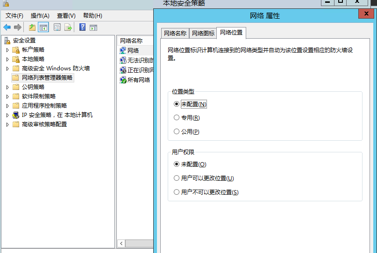377x253 pixels.
Task: Expand 高级安全 Windows 防火墙 node
Action: pos(7,68)
